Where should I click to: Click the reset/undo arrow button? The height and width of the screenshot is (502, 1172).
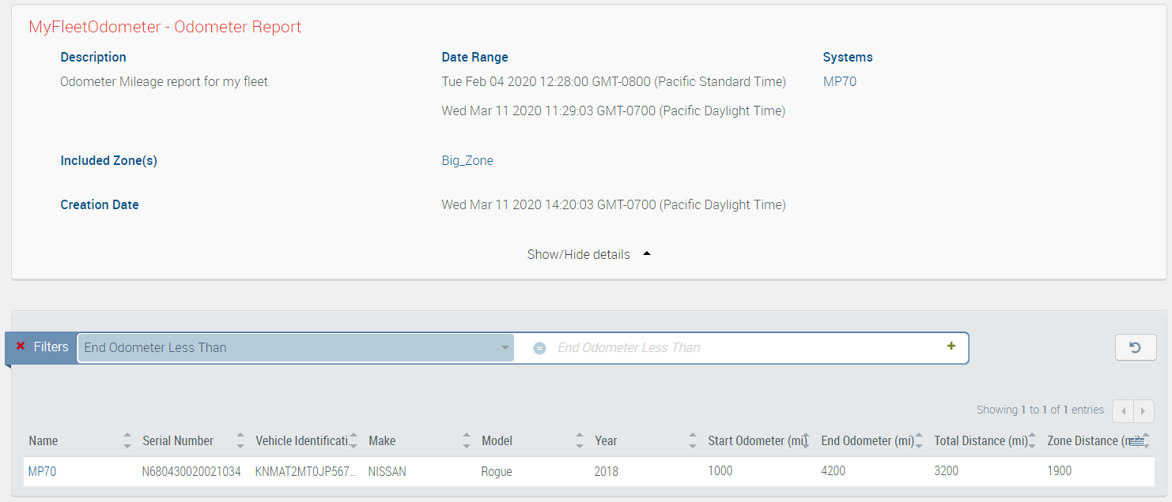(1135, 347)
